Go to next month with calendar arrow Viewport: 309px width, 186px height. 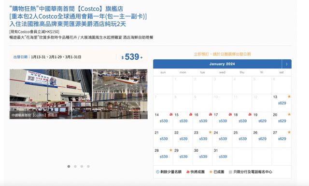coord(286,64)
